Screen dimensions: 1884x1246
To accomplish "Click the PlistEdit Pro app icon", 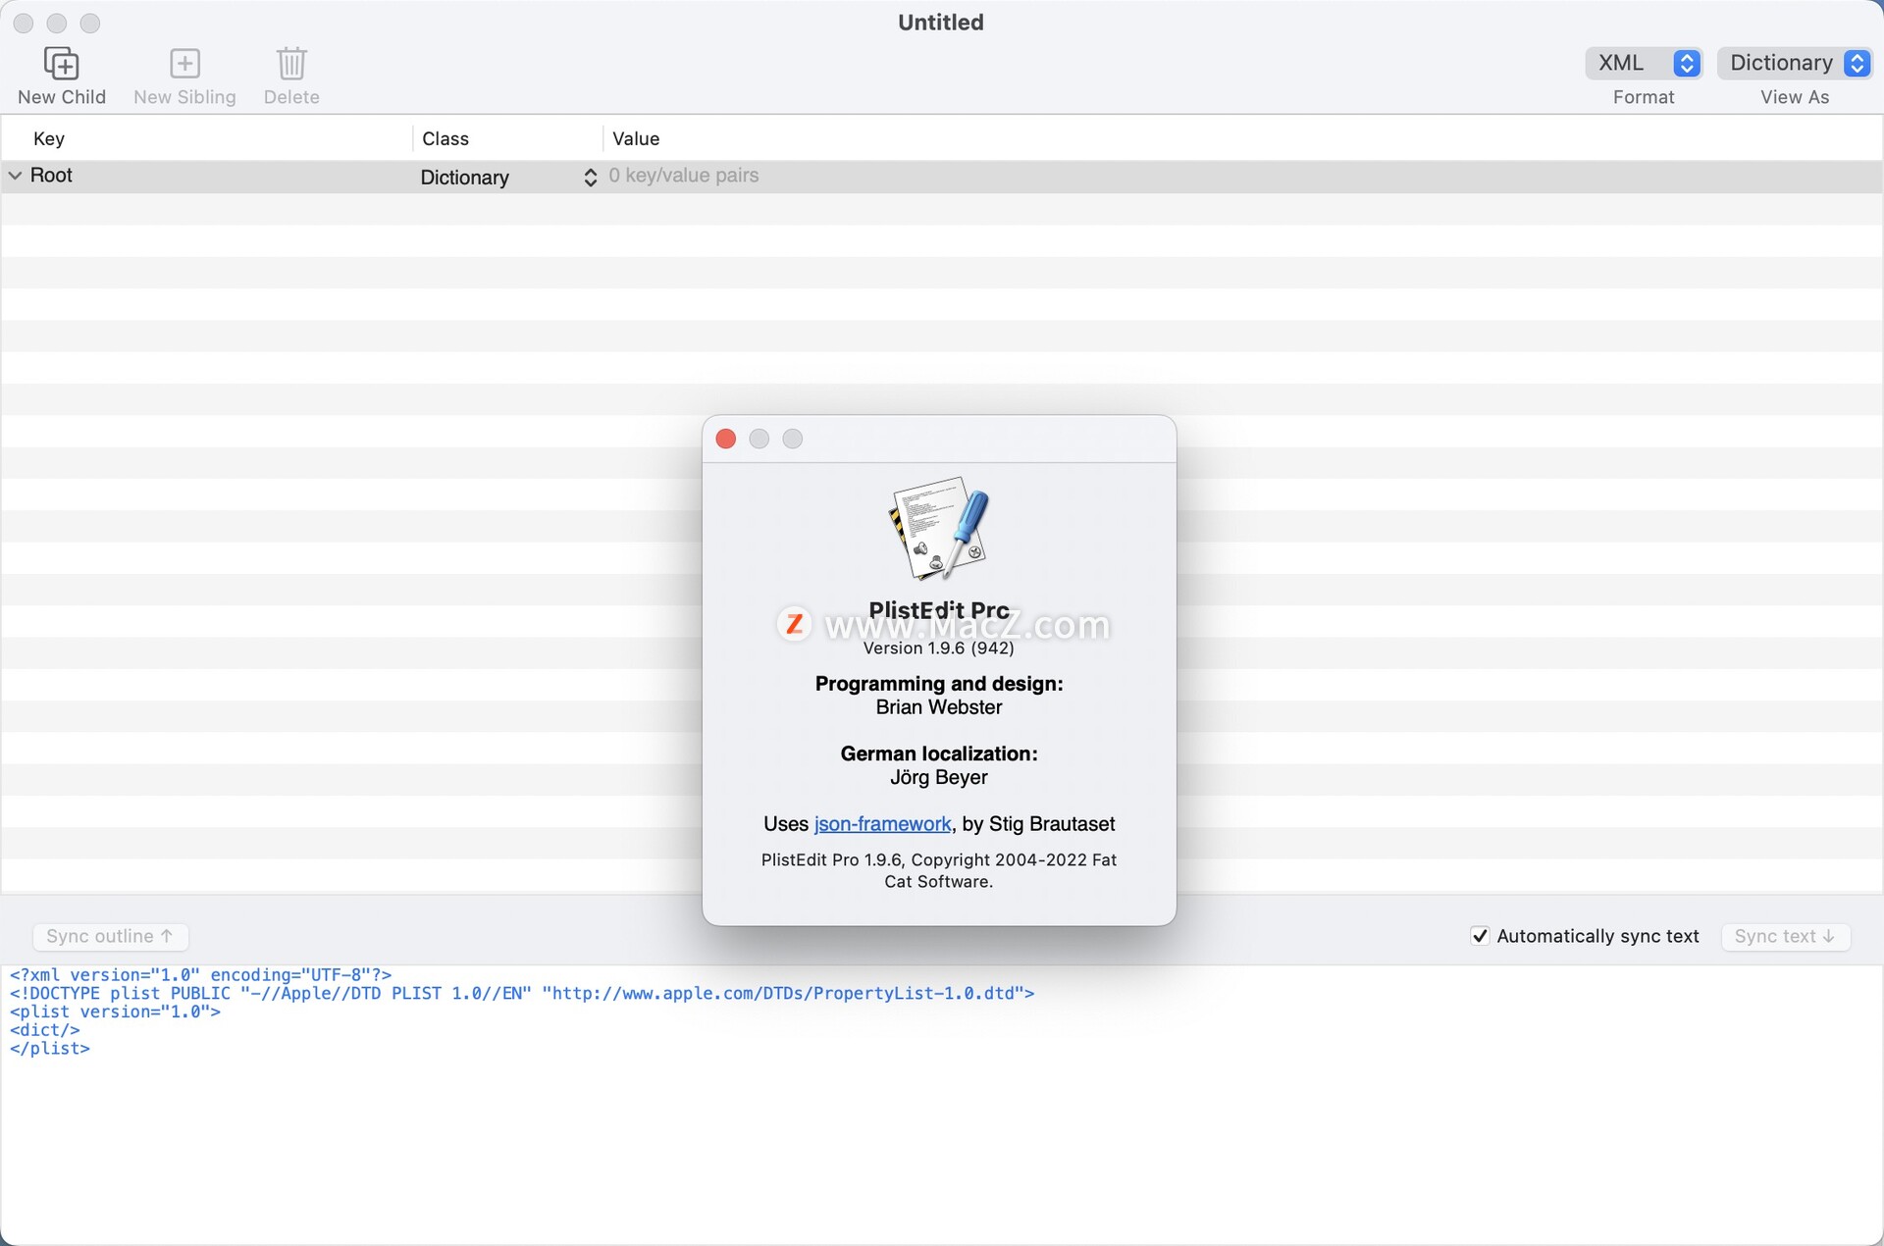I will [939, 530].
